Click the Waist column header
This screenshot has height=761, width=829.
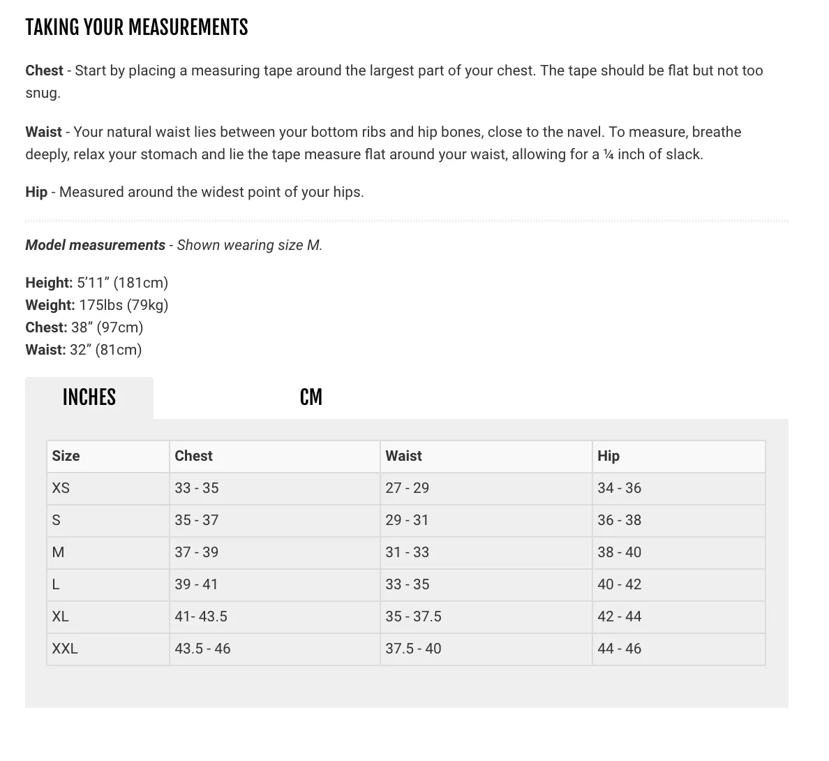(x=403, y=456)
